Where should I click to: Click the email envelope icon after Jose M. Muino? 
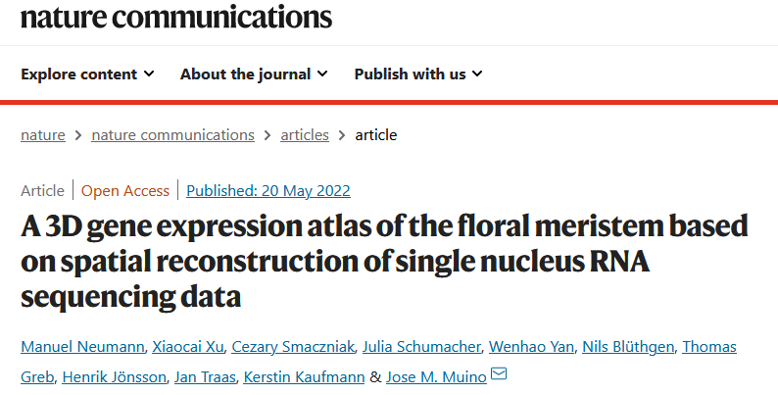499,374
